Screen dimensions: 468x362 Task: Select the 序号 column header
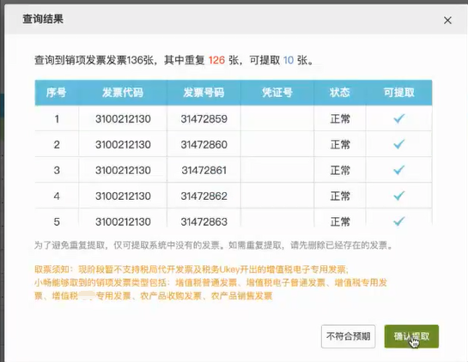(57, 93)
